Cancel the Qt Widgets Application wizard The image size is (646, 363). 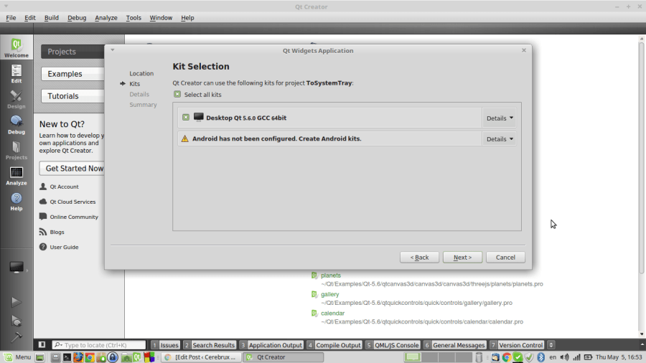(505, 258)
